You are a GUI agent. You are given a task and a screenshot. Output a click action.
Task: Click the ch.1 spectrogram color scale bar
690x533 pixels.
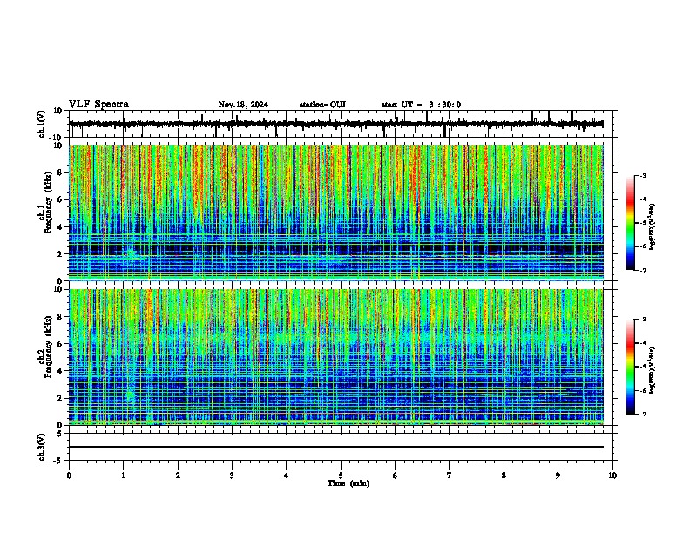click(631, 223)
